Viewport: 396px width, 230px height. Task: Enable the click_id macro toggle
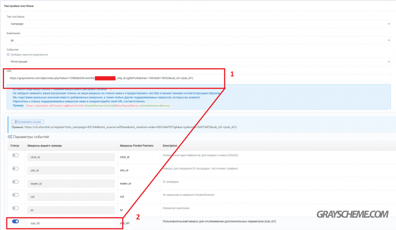[x=15, y=155]
